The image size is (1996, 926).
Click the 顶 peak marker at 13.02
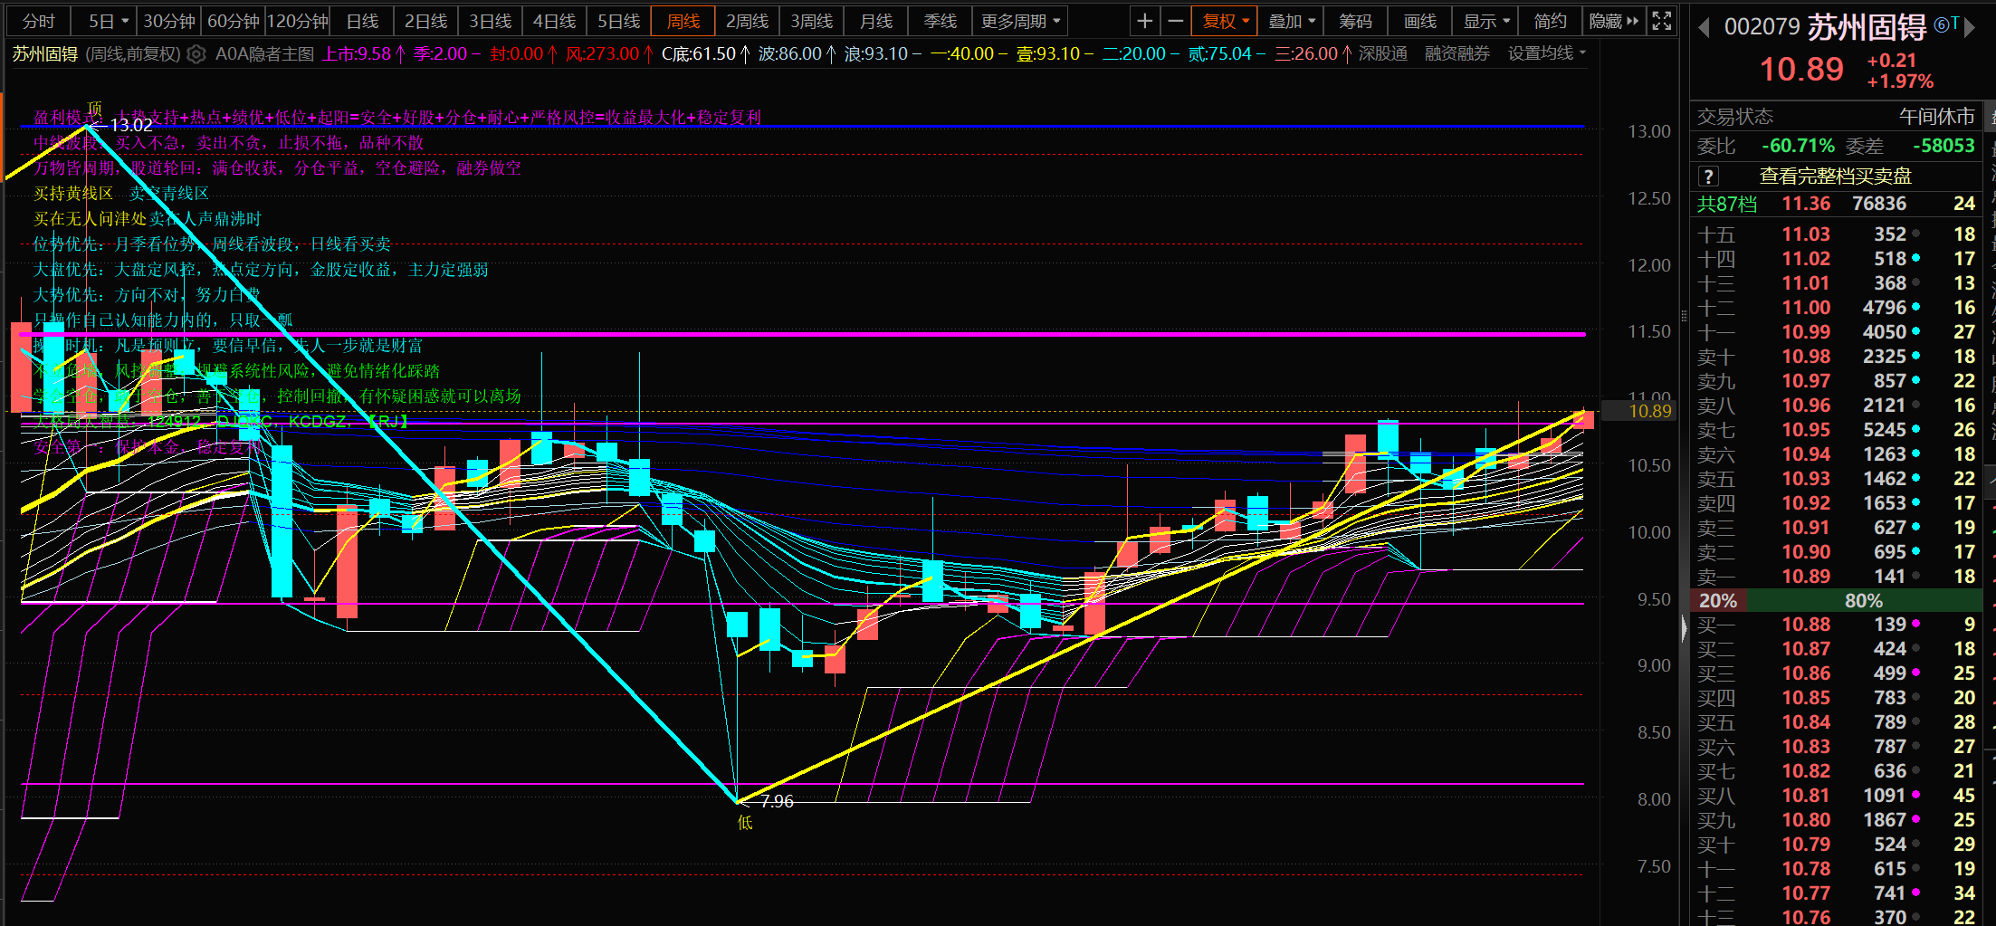tap(94, 109)
